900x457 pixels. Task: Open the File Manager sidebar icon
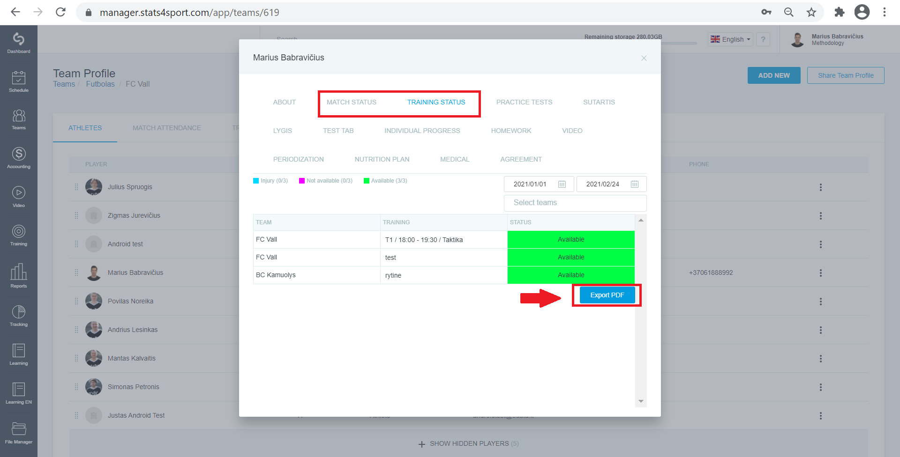point(19,433)
